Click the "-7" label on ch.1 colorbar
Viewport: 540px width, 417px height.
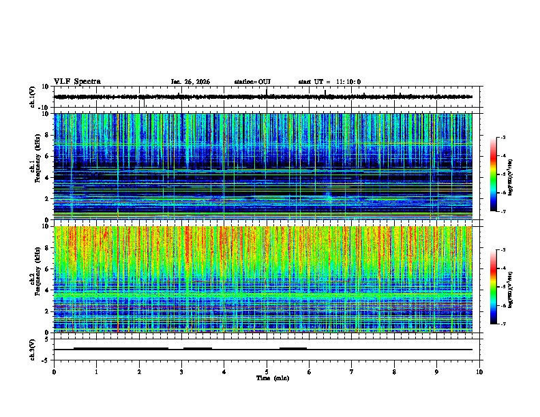(502, 211)
